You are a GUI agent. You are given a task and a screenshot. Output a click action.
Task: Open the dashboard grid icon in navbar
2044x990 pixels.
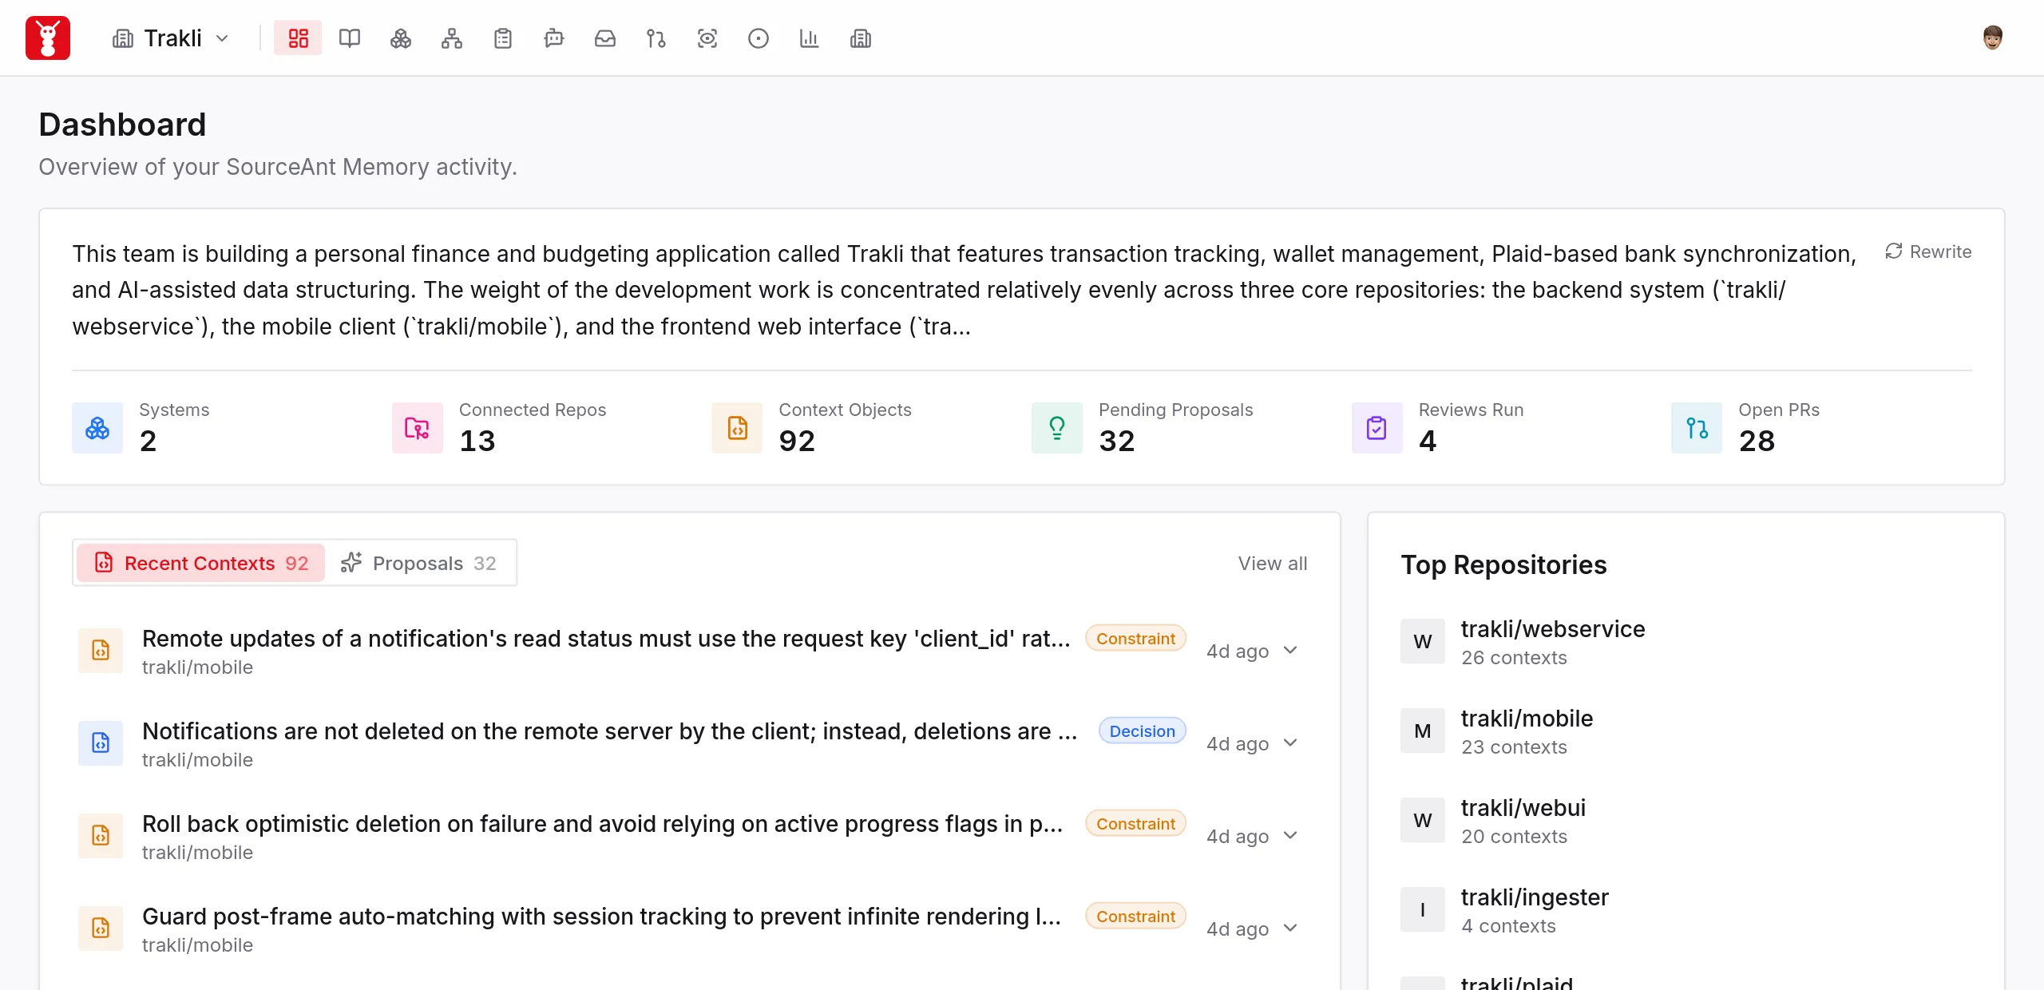pyautogui.click(x=298, y=38)
